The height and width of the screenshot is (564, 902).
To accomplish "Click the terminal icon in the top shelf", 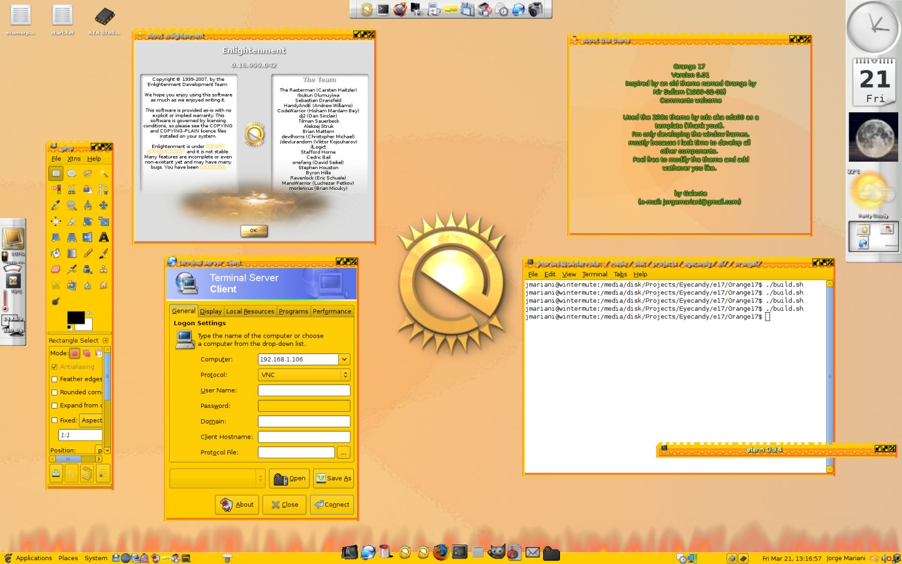I will point(383,9).
